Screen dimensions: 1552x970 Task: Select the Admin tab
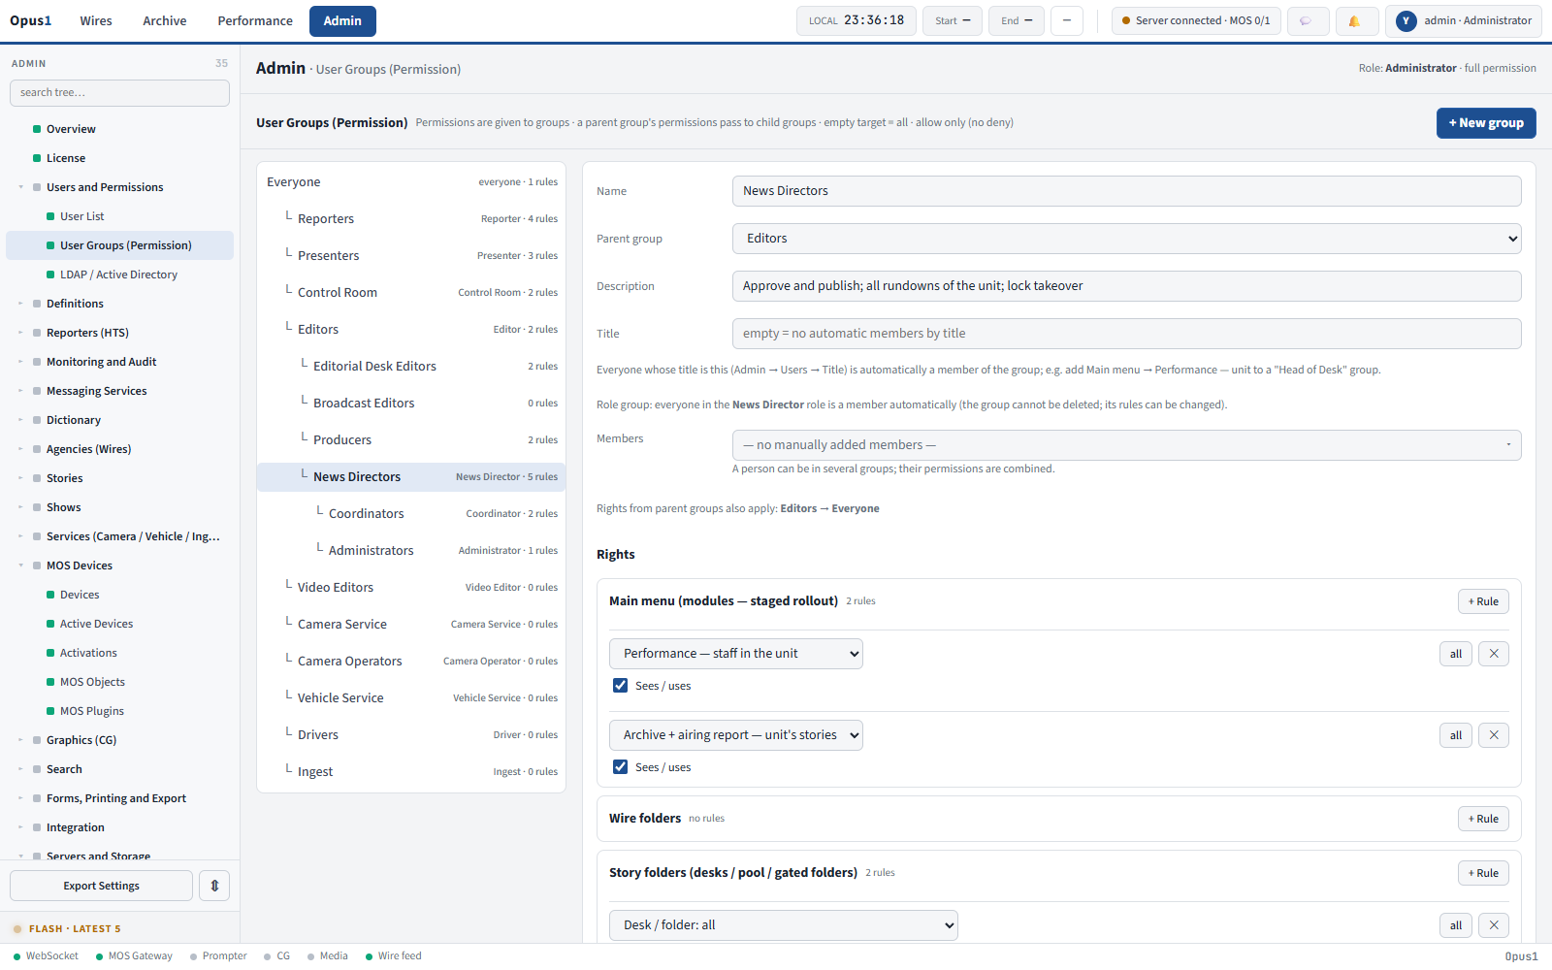point(342,21)
